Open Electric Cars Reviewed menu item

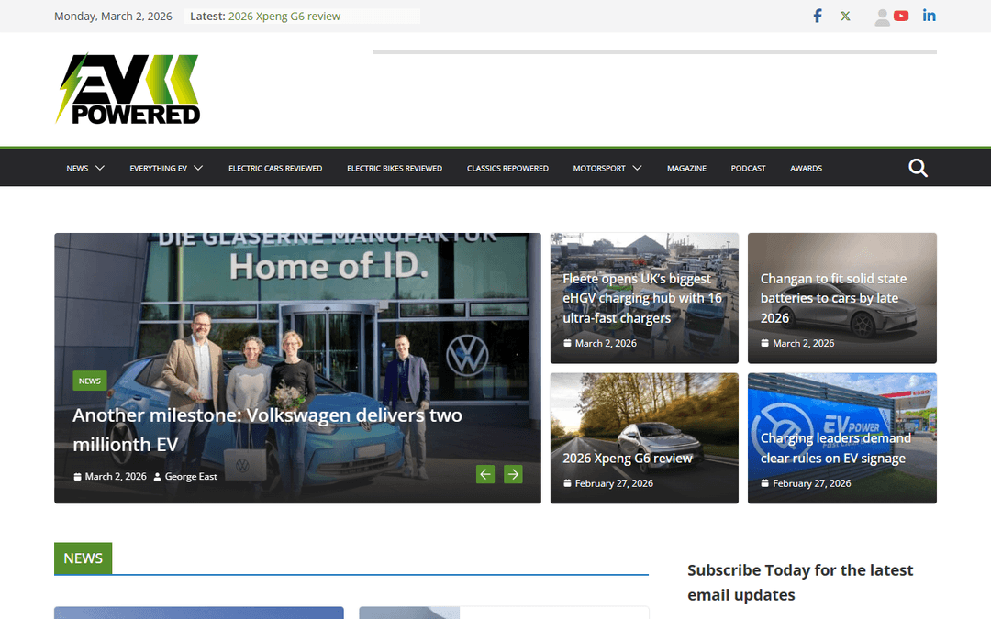275,168
